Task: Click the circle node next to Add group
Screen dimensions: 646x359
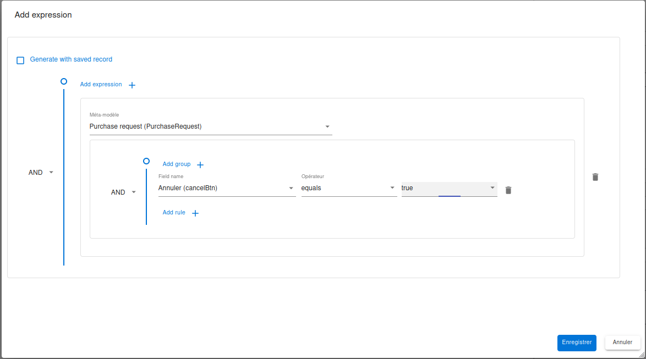Action: 146,161
